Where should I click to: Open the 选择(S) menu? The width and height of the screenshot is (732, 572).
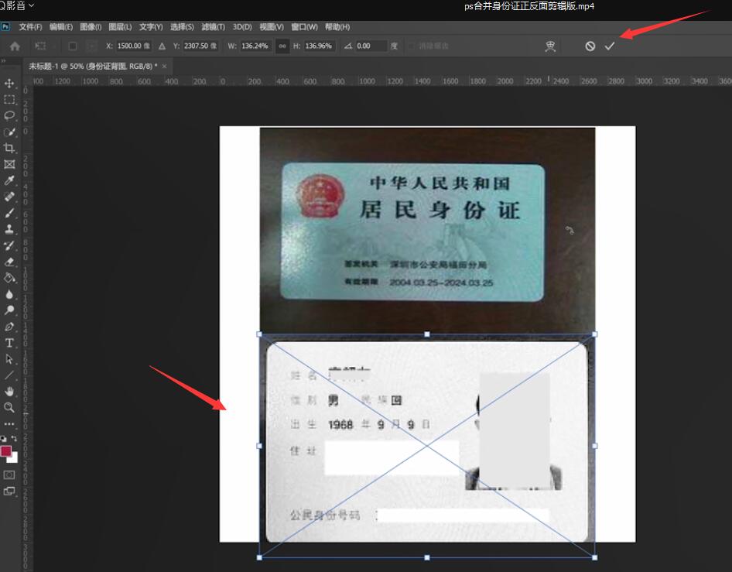click(x=182, y=27)
